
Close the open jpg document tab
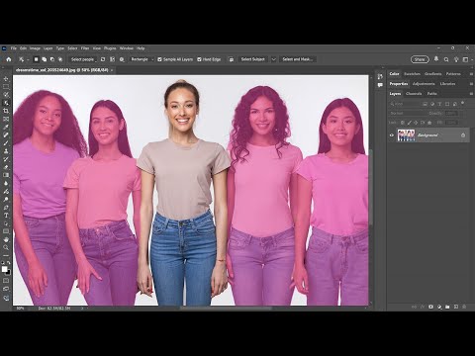[112, 70]
